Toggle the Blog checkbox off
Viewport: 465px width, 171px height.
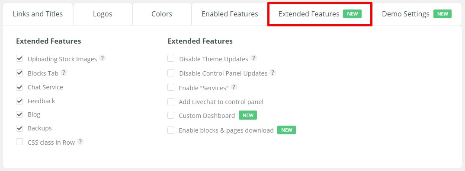point(19,114)
